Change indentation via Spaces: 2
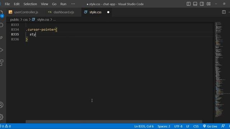 [164, 126]
